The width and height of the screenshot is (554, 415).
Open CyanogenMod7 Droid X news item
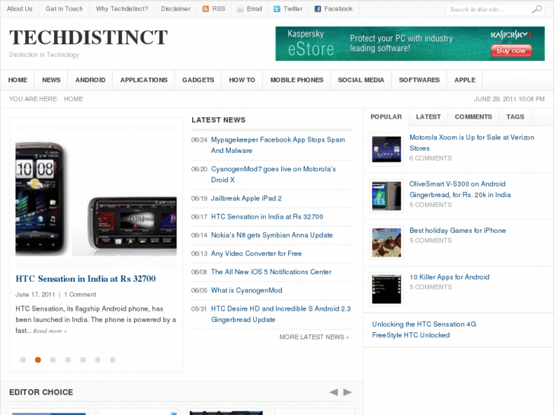(274, 174)
